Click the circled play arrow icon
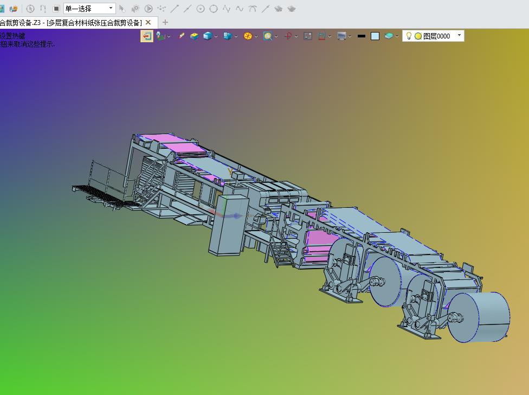Screen dimensions: 529x395 coord(149,9)
